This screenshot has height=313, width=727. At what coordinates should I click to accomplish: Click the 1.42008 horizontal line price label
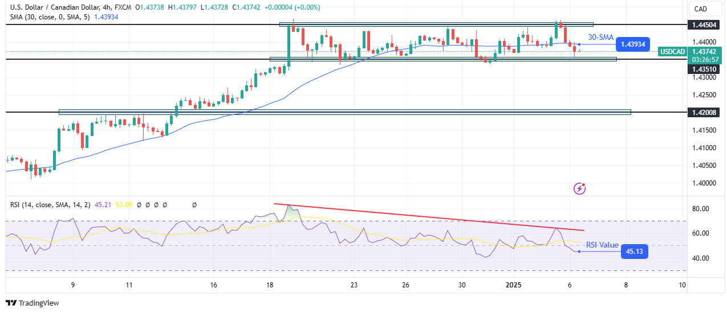(x=705, y=112)
